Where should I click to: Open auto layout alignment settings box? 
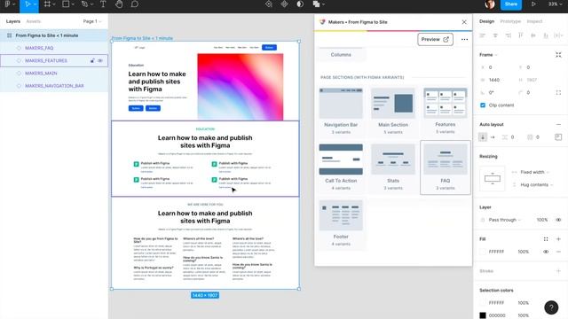point(558,137)
